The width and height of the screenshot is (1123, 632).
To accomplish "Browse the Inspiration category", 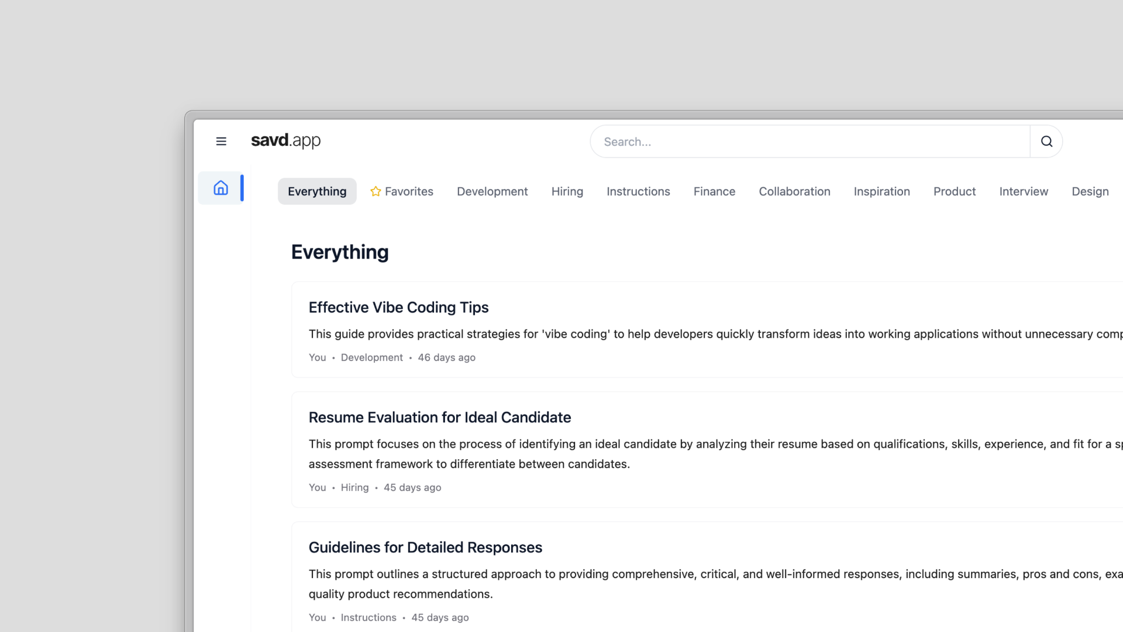I will 881,191.
